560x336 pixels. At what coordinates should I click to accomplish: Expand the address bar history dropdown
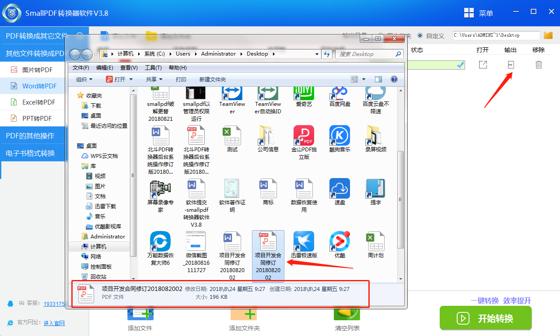[x=317, y=54]
